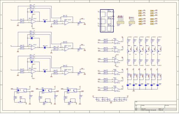Image resolution: width=179 pixels, height=125 pixels.
Task: Select the second op-amp in the top row
Action: pyautogui.click(x=66, y=23)
